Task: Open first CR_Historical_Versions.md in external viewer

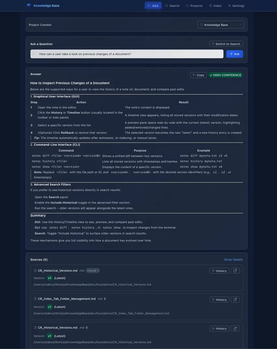Action: (235, 271)
